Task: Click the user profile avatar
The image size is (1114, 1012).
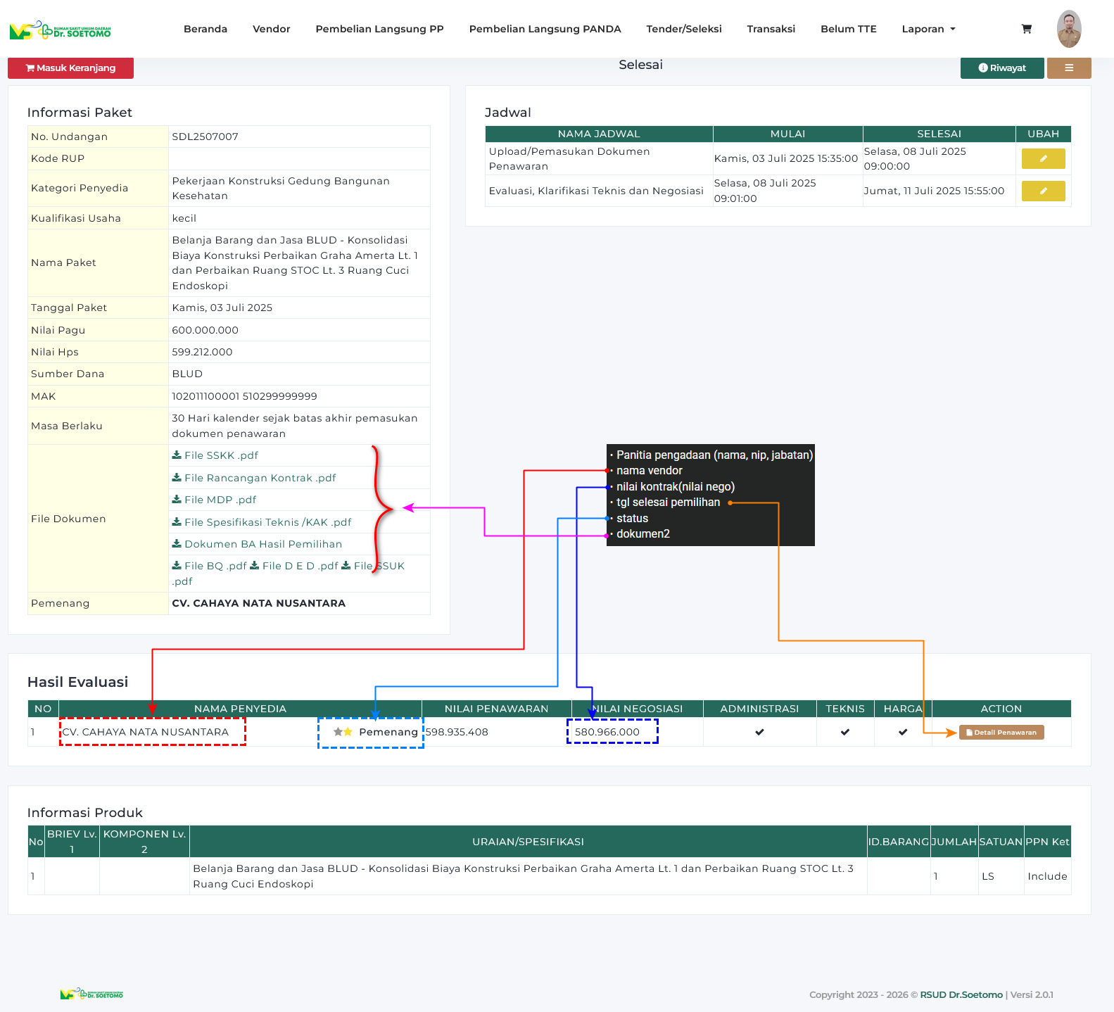Action: click(1068, 29)
